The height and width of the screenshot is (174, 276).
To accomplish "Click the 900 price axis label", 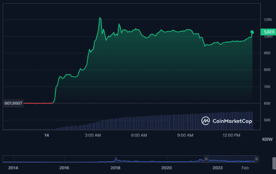I will click(x=267, y=53).
